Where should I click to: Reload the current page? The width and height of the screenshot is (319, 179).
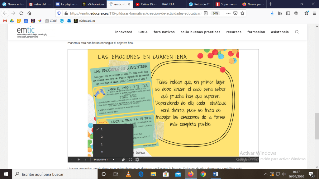21,13
